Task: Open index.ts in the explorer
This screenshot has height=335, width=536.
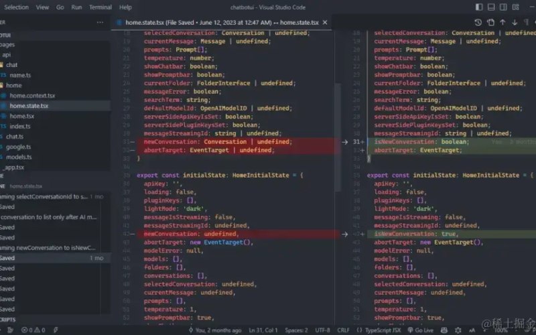Action: [20, 127]
